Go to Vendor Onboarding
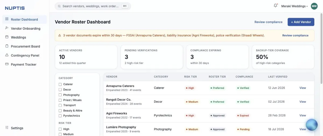 pos(24,28)
